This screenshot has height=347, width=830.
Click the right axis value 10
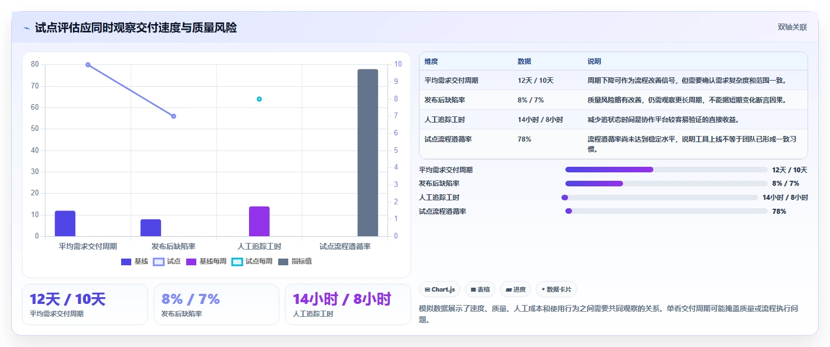click(x=398, y=64)
